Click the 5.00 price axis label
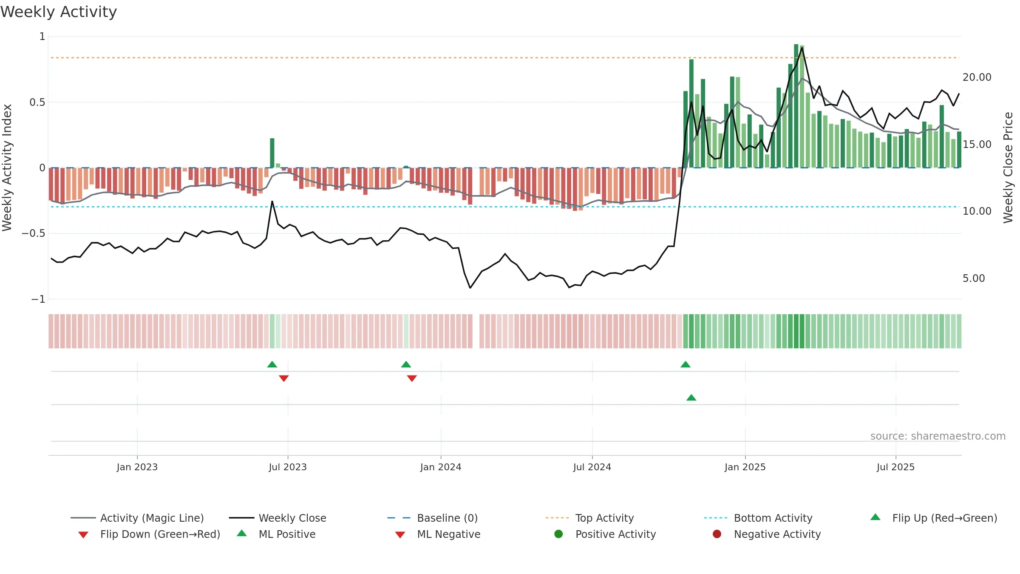 pyautogui.click(x=973, y=278)
